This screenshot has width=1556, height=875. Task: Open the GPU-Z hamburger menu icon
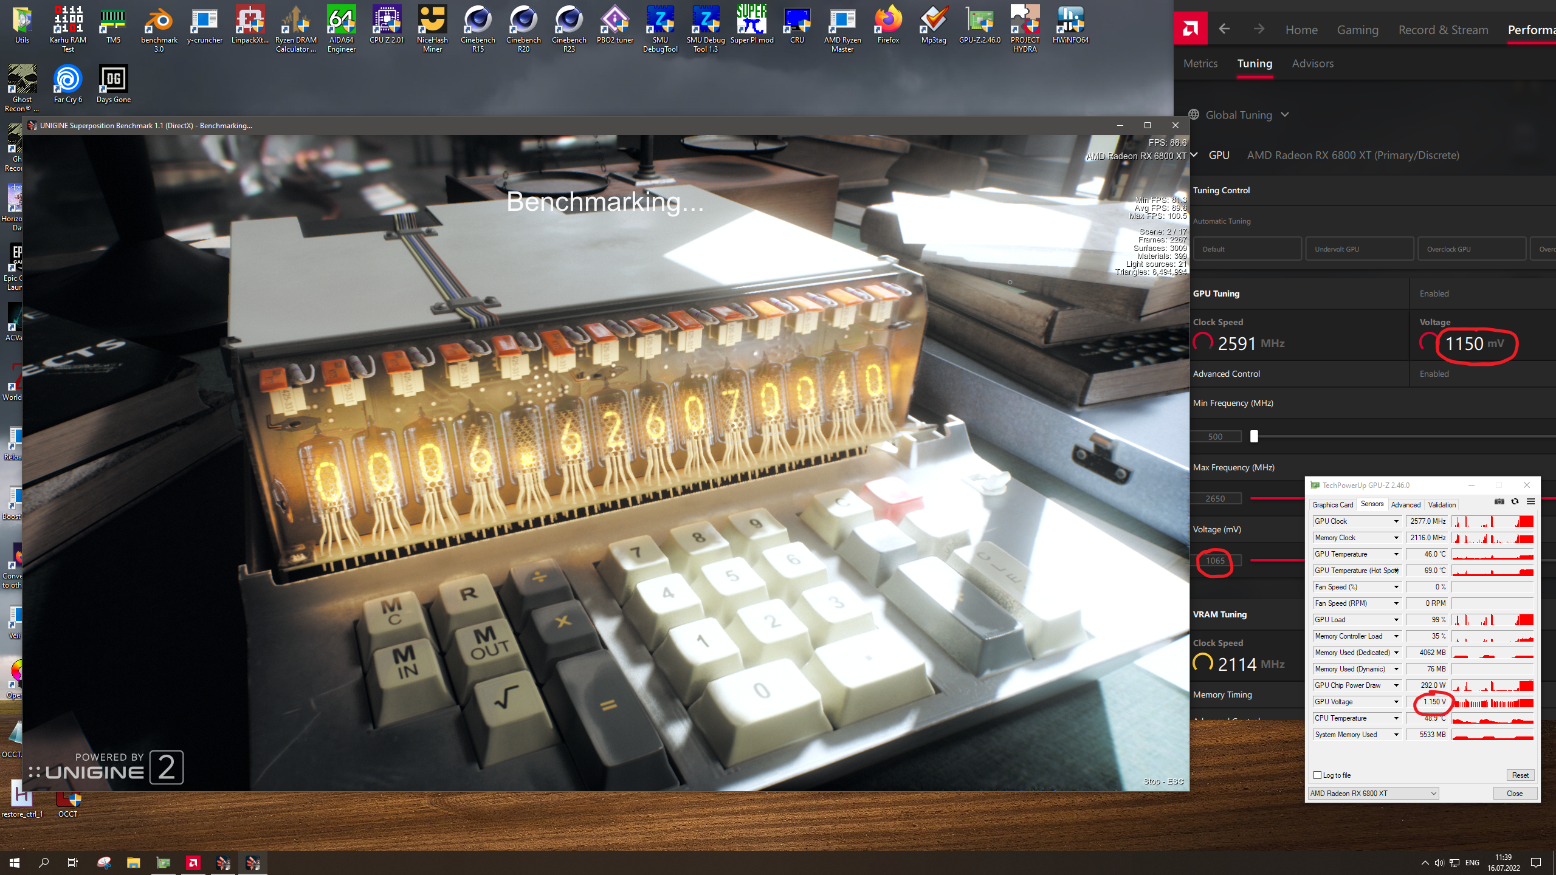[x=1530, y=502]
